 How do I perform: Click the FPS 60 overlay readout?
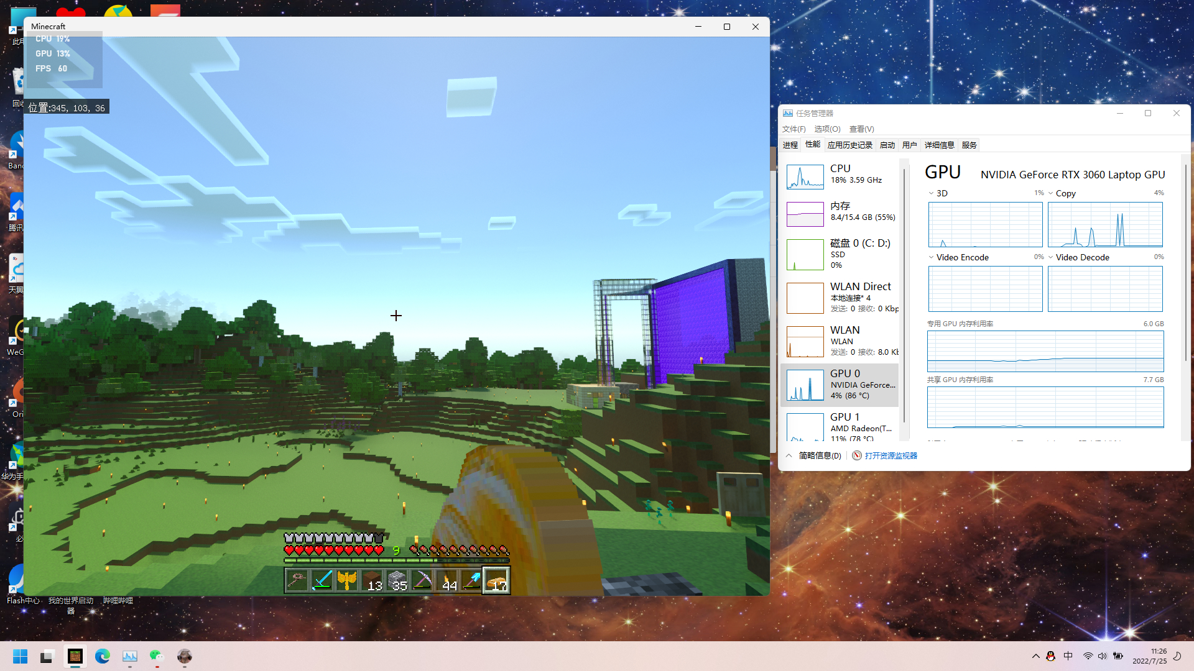(x=51, y=68)
